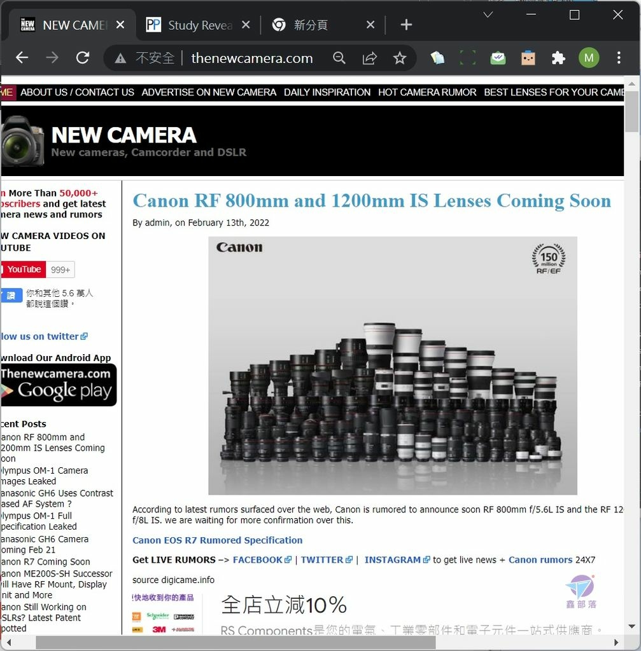
Task: Close the NEW CAMERA tab
Action: 120,25
